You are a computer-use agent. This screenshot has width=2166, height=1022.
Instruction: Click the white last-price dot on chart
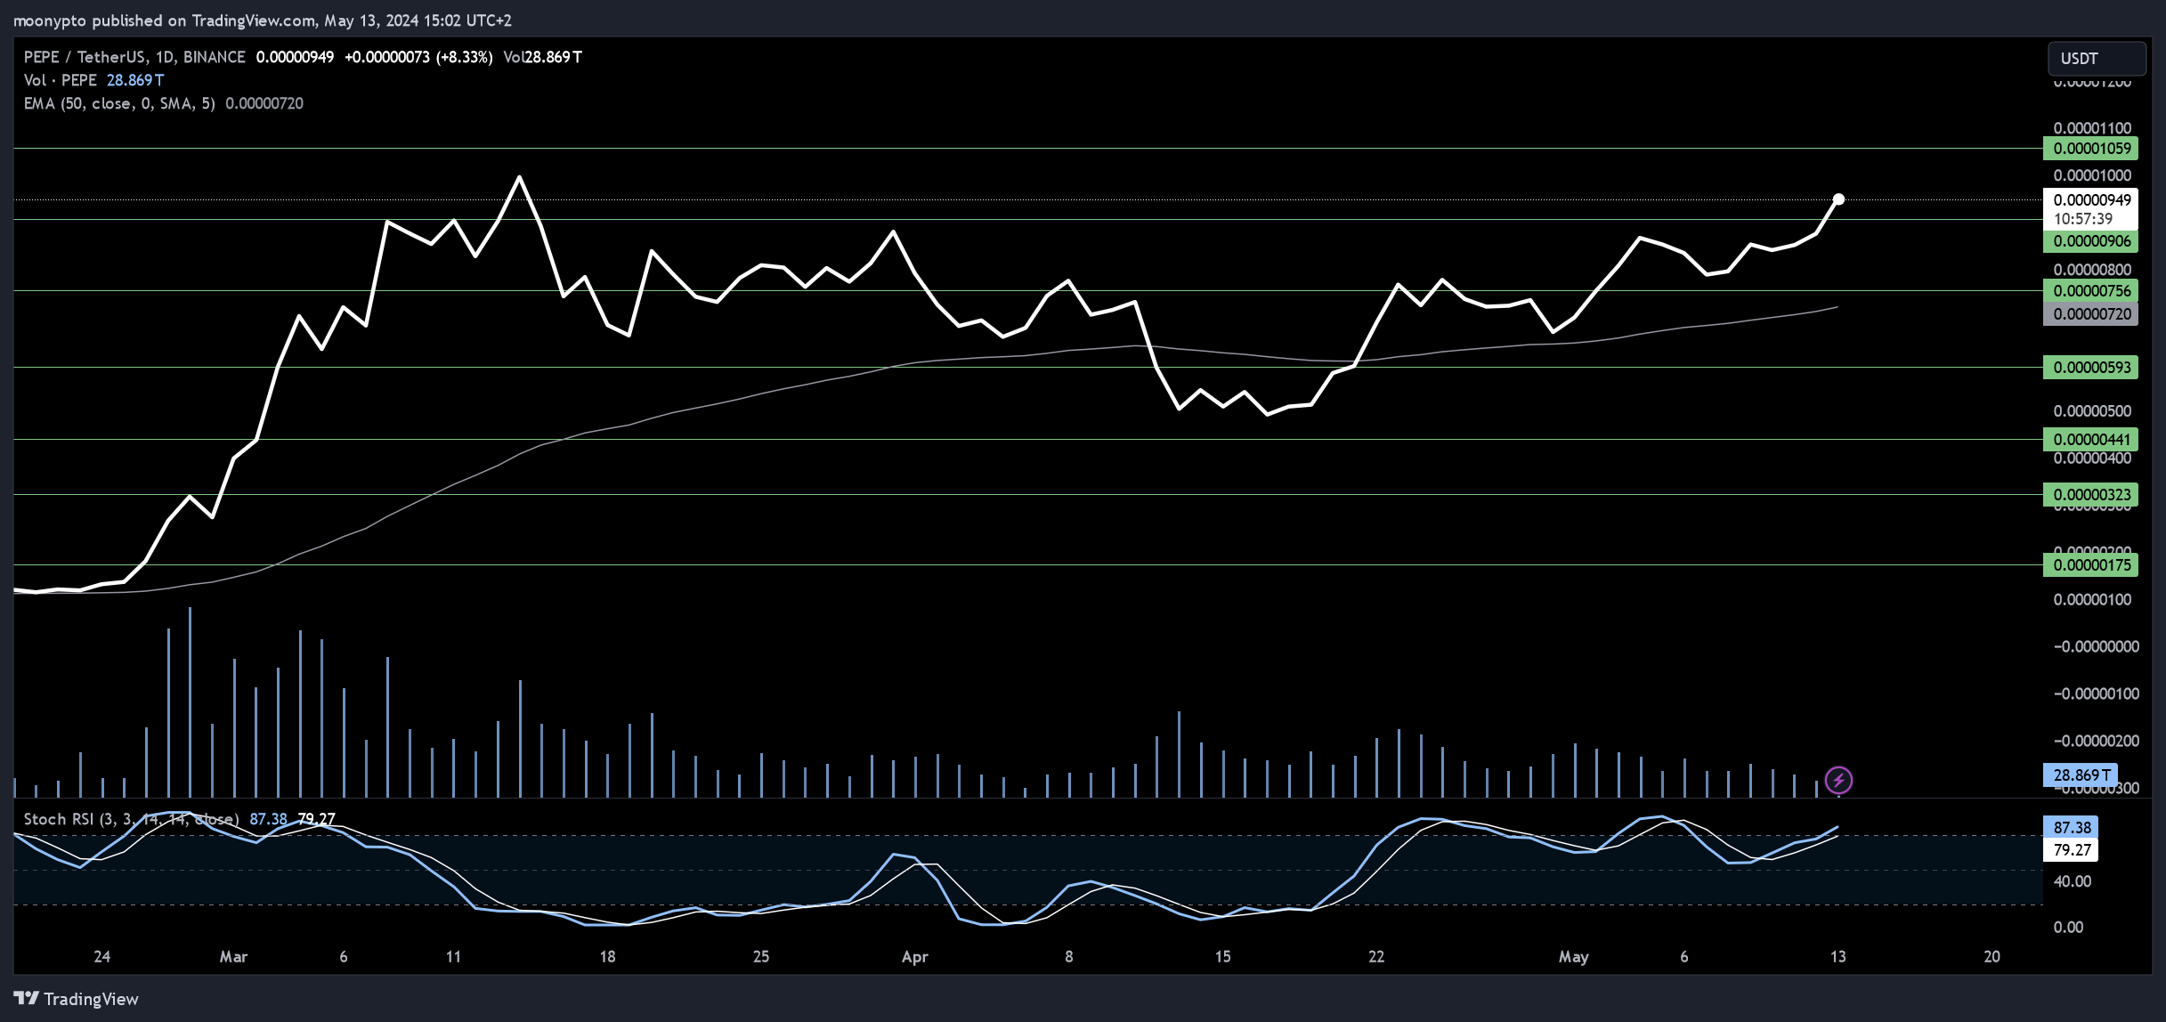tap(1838, 199)
